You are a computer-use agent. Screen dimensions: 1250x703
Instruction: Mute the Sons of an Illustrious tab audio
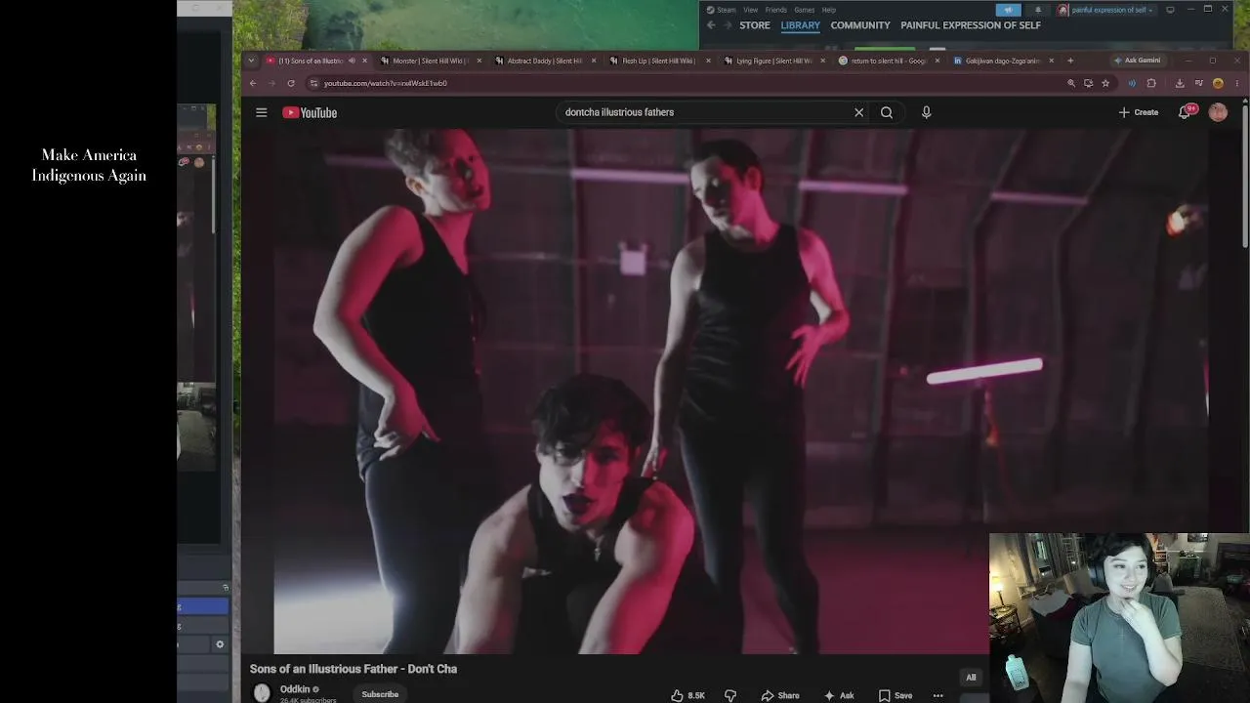click(352, 61)
